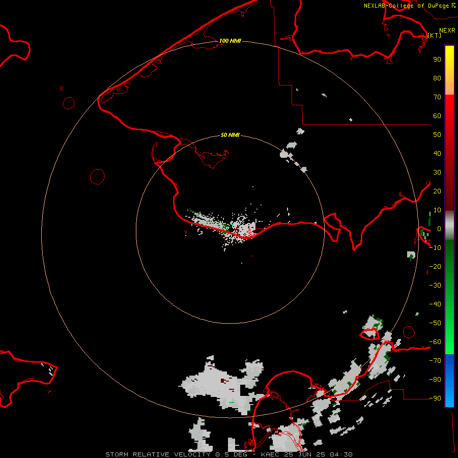Select the "[KT]" units label
Viewport: 458px width, 458px height.
pyautogui.click(x=435, y=35)
